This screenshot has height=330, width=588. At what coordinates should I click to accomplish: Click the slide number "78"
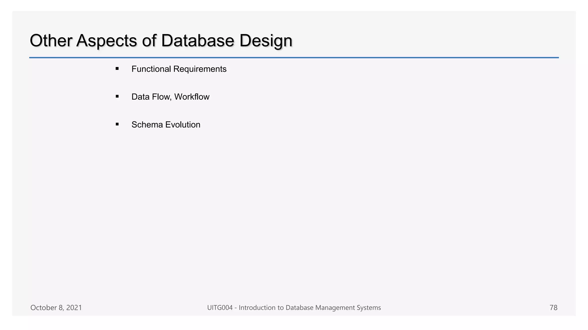(x=553, y=308)
